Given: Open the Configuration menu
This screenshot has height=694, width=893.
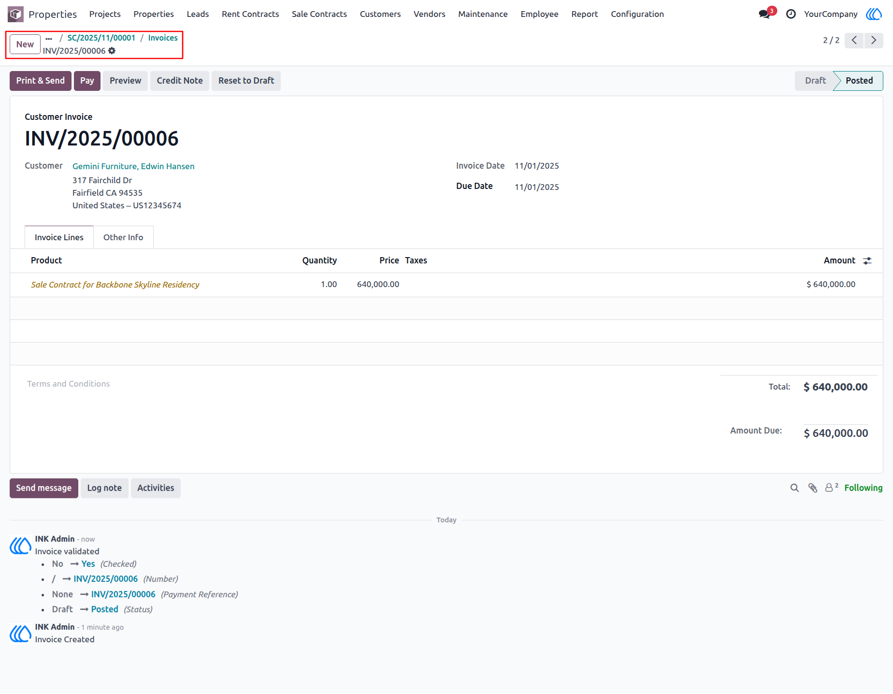Looking at the screenshot, I should pyautogui.click(x=637, y=14).
